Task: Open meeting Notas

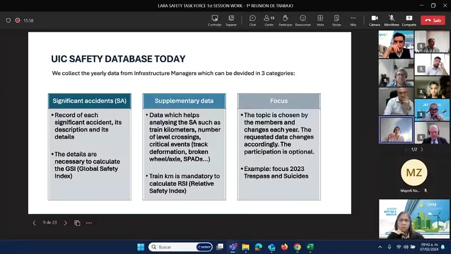Action: coord(337,20)
